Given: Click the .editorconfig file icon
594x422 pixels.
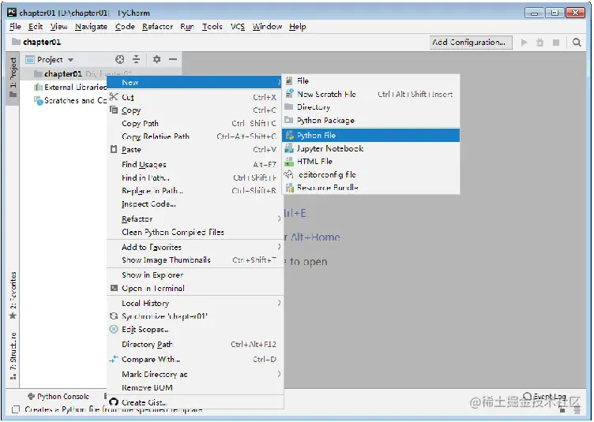Looking at the screenshot, I should tap(289, 174).
